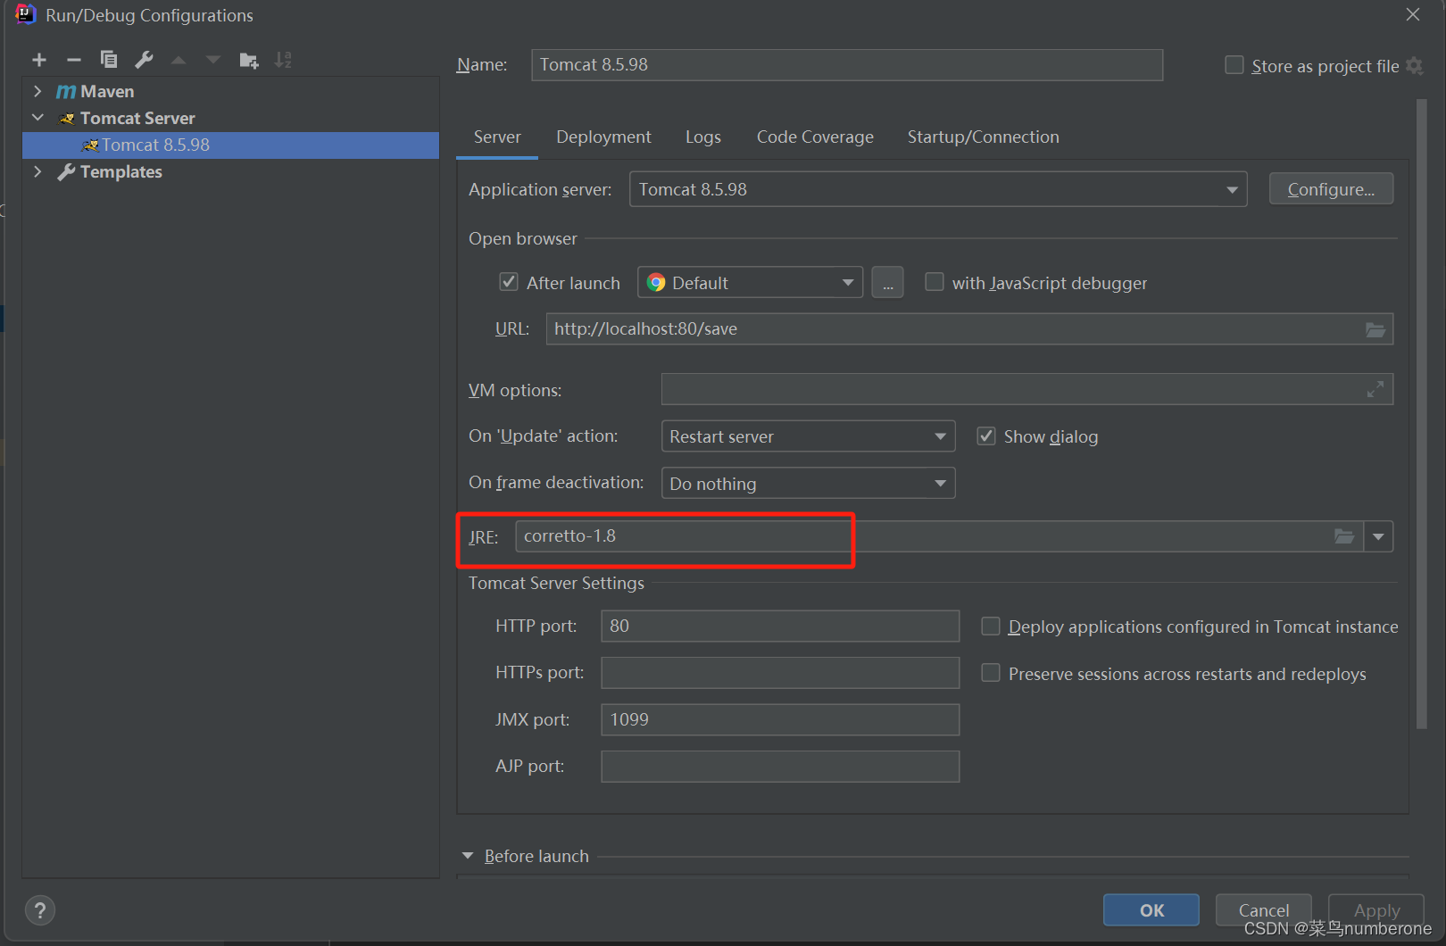
Task: Click the URL input field
Action: (x=969, y=329)
